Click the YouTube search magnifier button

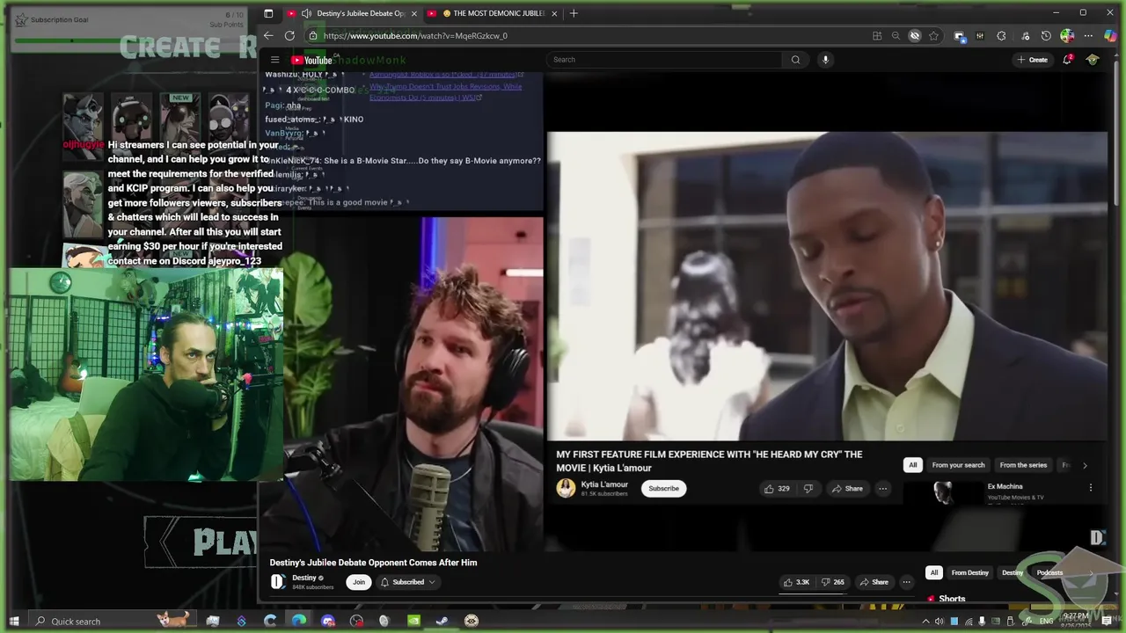pos(795,60)
